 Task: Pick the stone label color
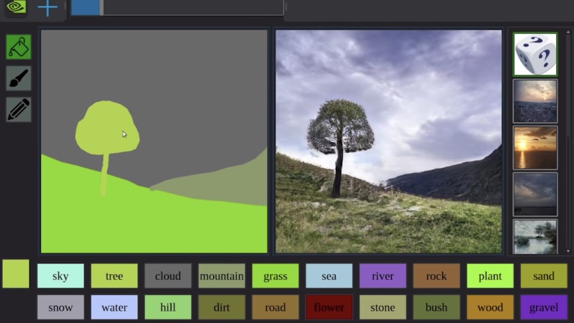382,307
